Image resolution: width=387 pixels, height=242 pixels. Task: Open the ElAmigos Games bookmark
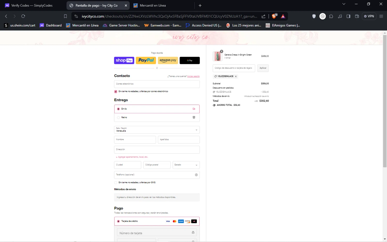point(283,25)
